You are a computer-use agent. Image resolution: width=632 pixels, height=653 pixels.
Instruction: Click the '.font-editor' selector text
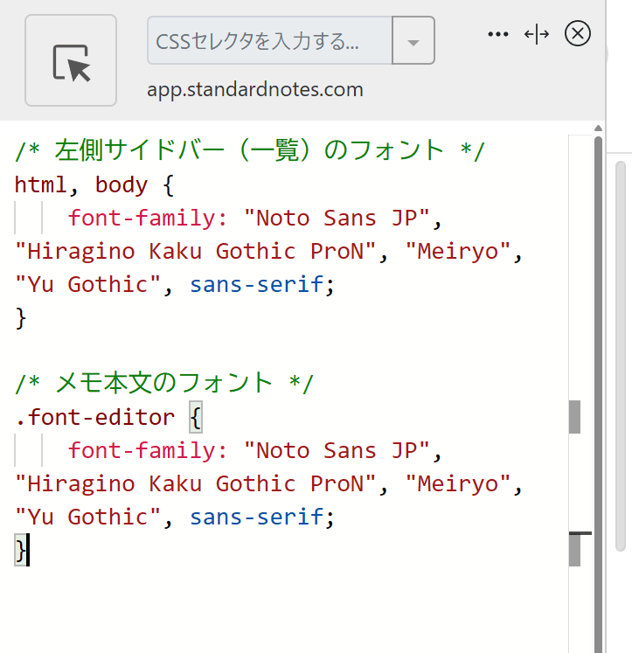[x=95, y=417]
